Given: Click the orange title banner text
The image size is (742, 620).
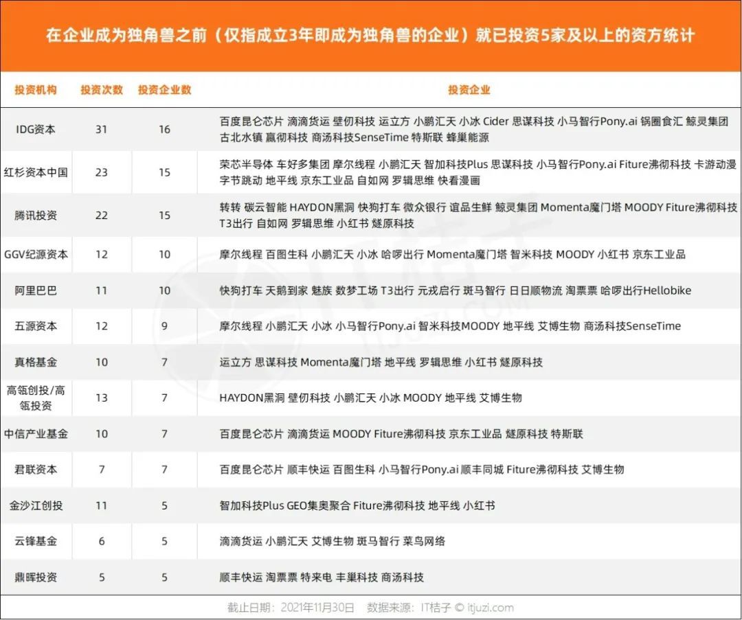Looking at the screenshot, I should point(370,36).
